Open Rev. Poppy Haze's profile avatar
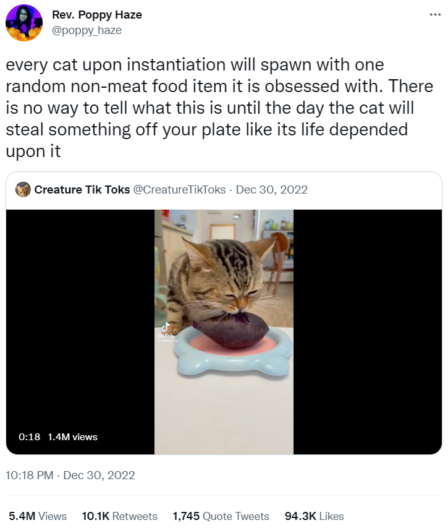This screenshot has width=448, height=528. point(24,23)
